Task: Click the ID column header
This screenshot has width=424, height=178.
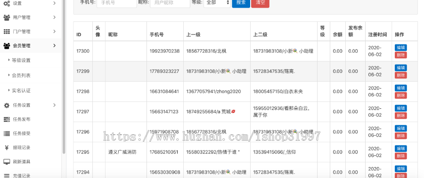Action: pyautogui.click(x=79, y=34)
